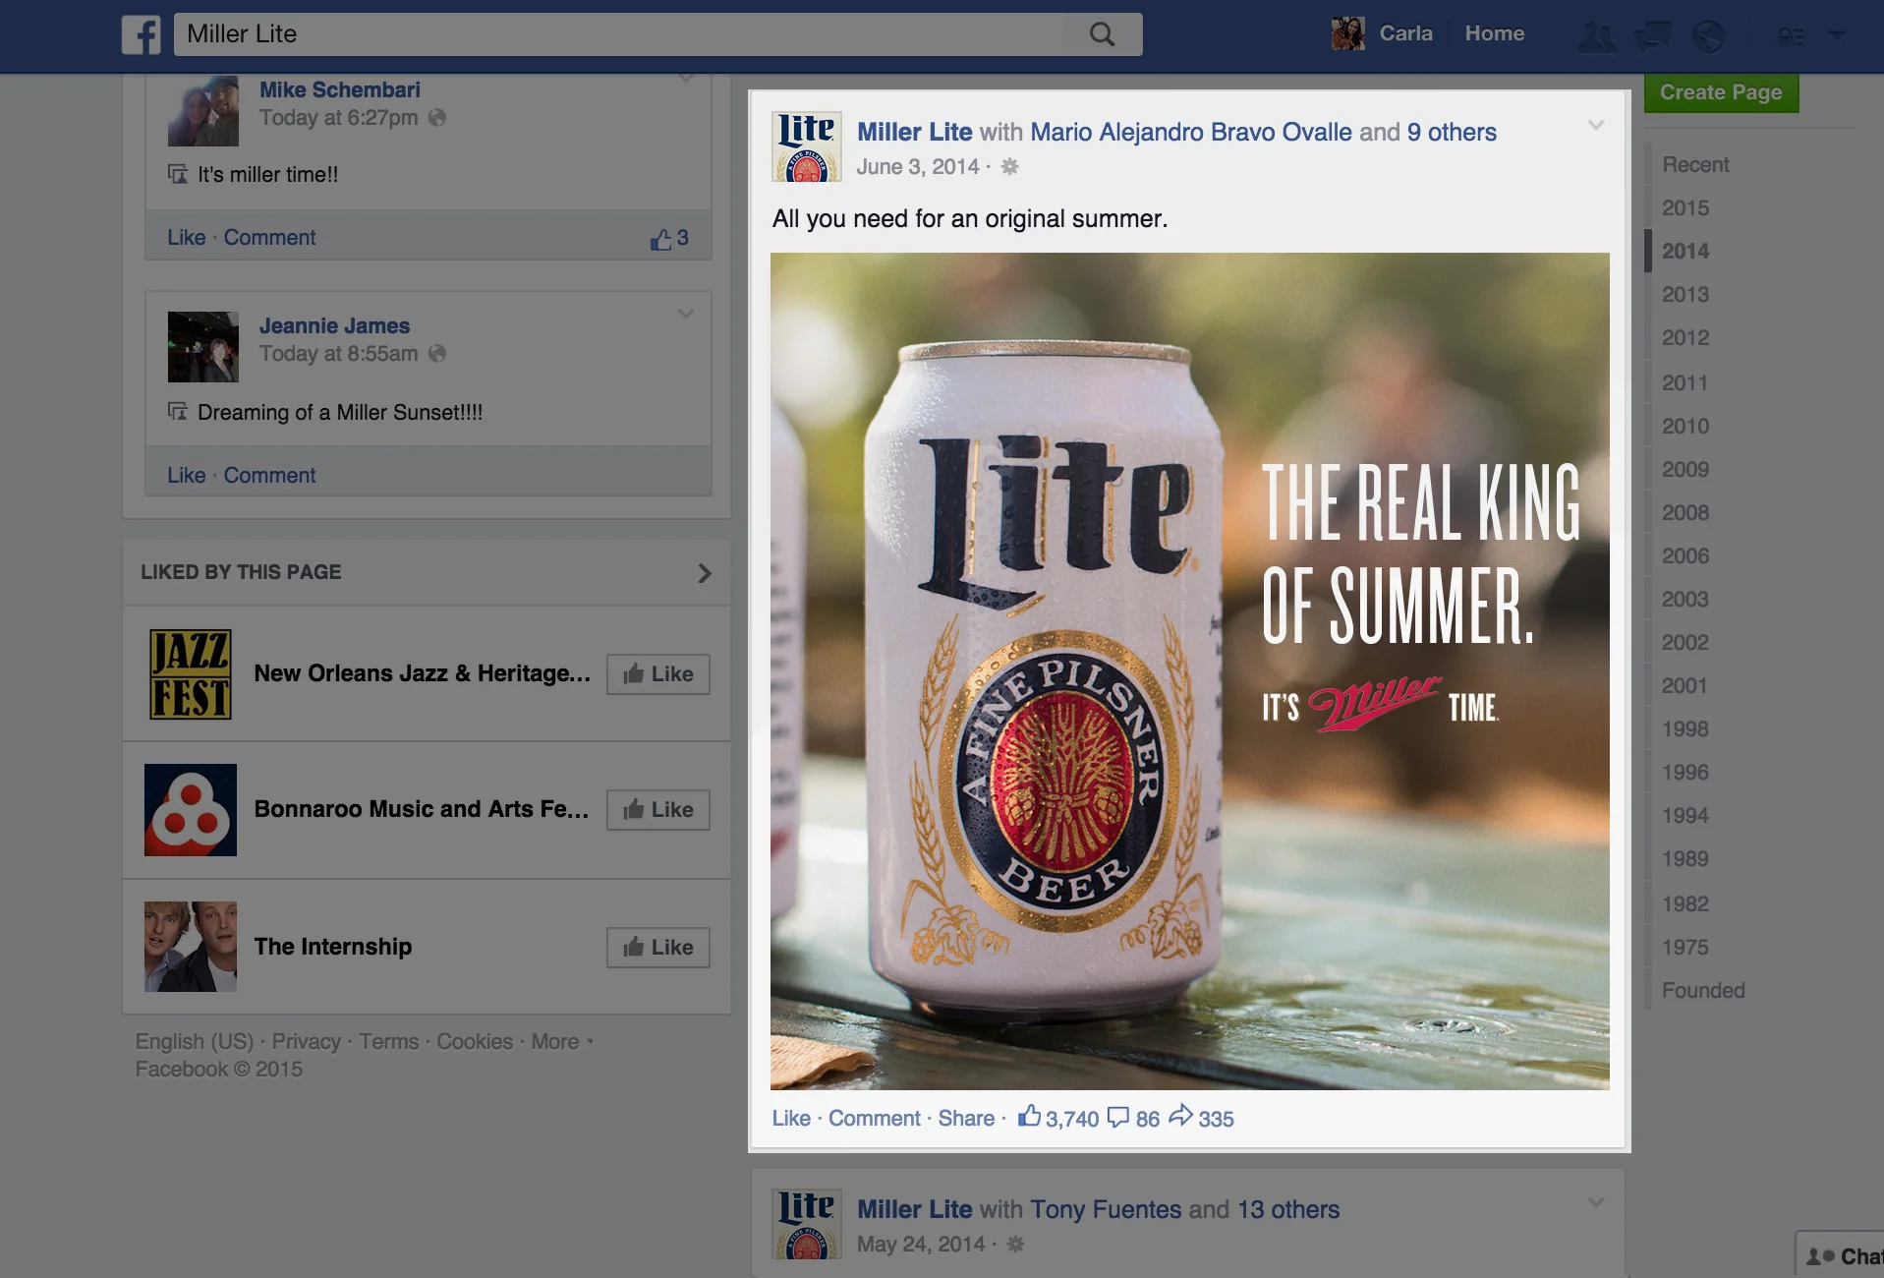This screenshot has height=1278, width=1884.
Task: Open Mike Schembari's profile photo
Action: pyautogui.click(x=203, y=111)
